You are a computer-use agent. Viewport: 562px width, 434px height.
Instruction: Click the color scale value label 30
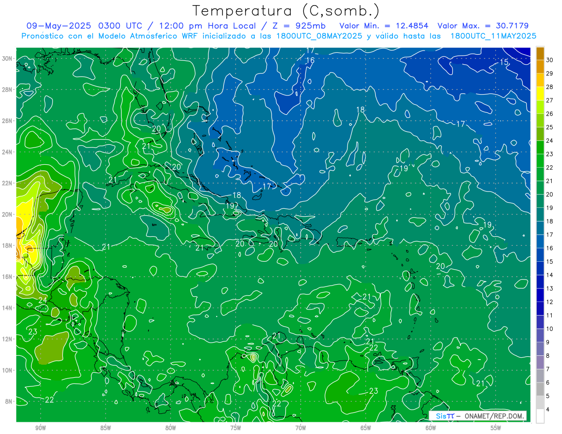point(550,60)
